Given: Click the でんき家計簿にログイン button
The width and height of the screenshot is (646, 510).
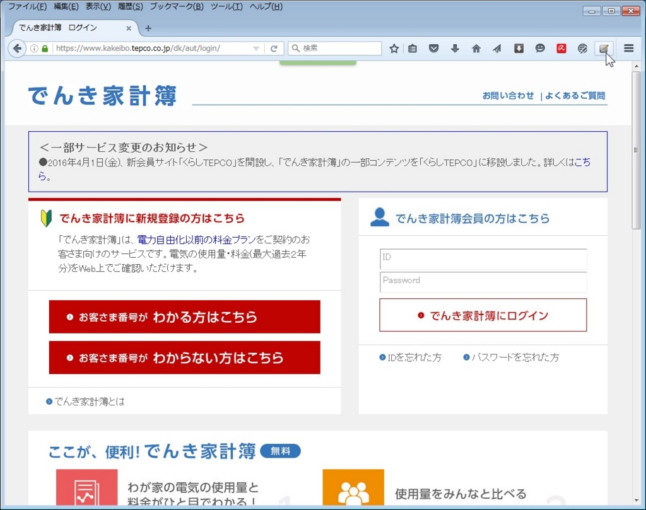Looking at the screenshot, I should point(483,315).
